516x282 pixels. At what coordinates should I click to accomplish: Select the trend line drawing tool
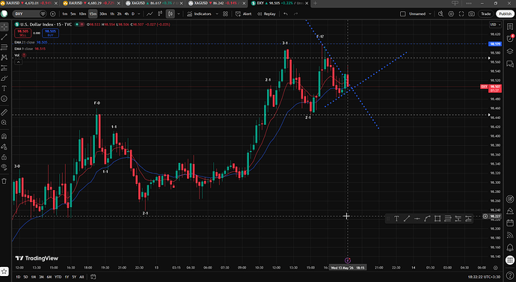4,37
